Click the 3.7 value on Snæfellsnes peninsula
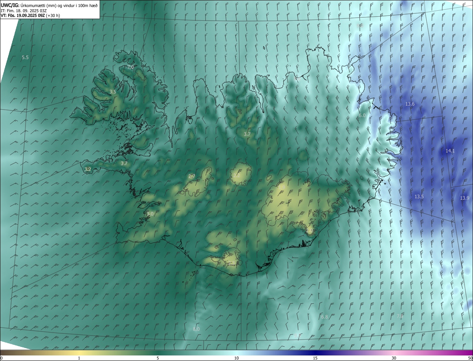473x361 pixels. [x=124, y=163]
